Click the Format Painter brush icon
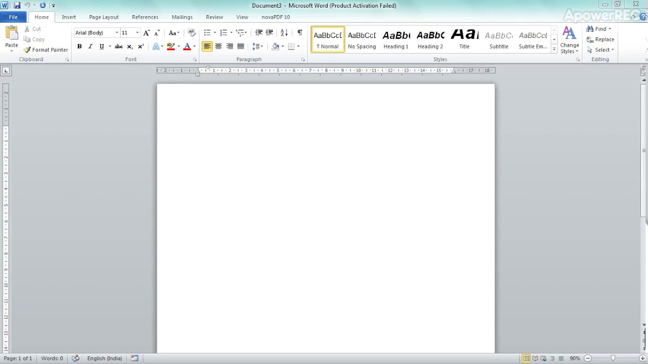This screenshot has height=364, width=648. pyautogui.click(x=27, y=50)
